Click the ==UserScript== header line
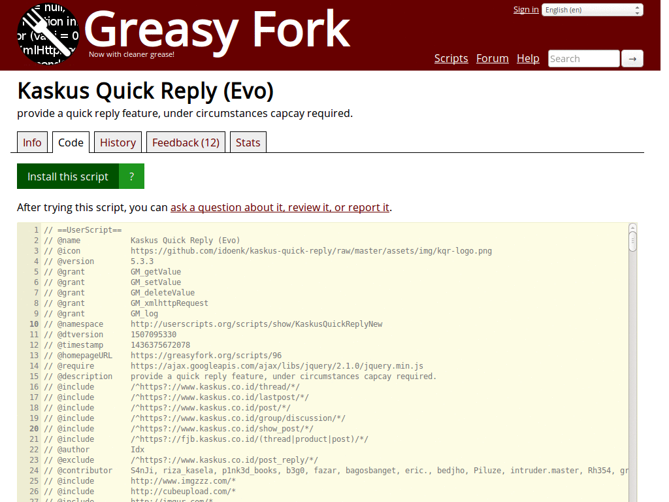The width and height of the screenshot is (669, 502). click(83, 230)
